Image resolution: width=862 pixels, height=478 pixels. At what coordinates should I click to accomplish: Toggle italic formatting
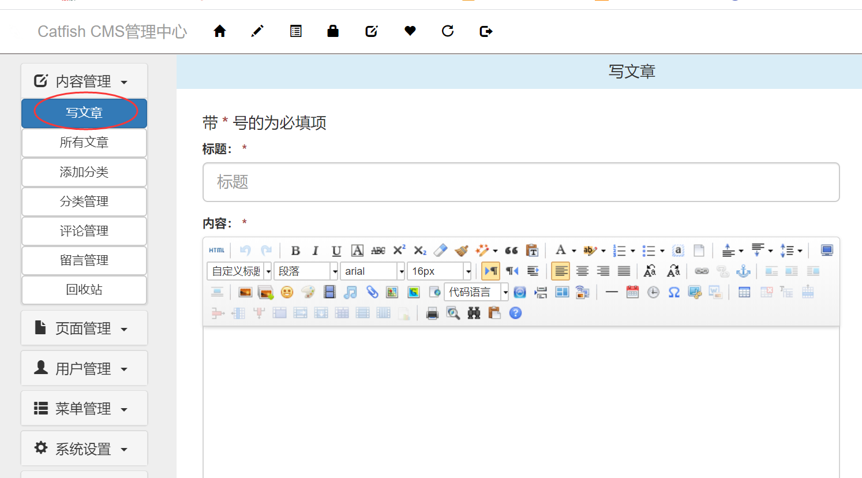(315, 251)
